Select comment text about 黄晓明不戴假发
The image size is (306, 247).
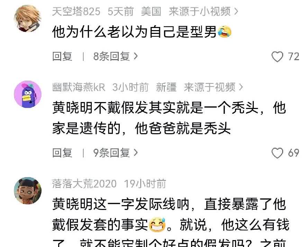pyautogui.click(x=169, y=118)
